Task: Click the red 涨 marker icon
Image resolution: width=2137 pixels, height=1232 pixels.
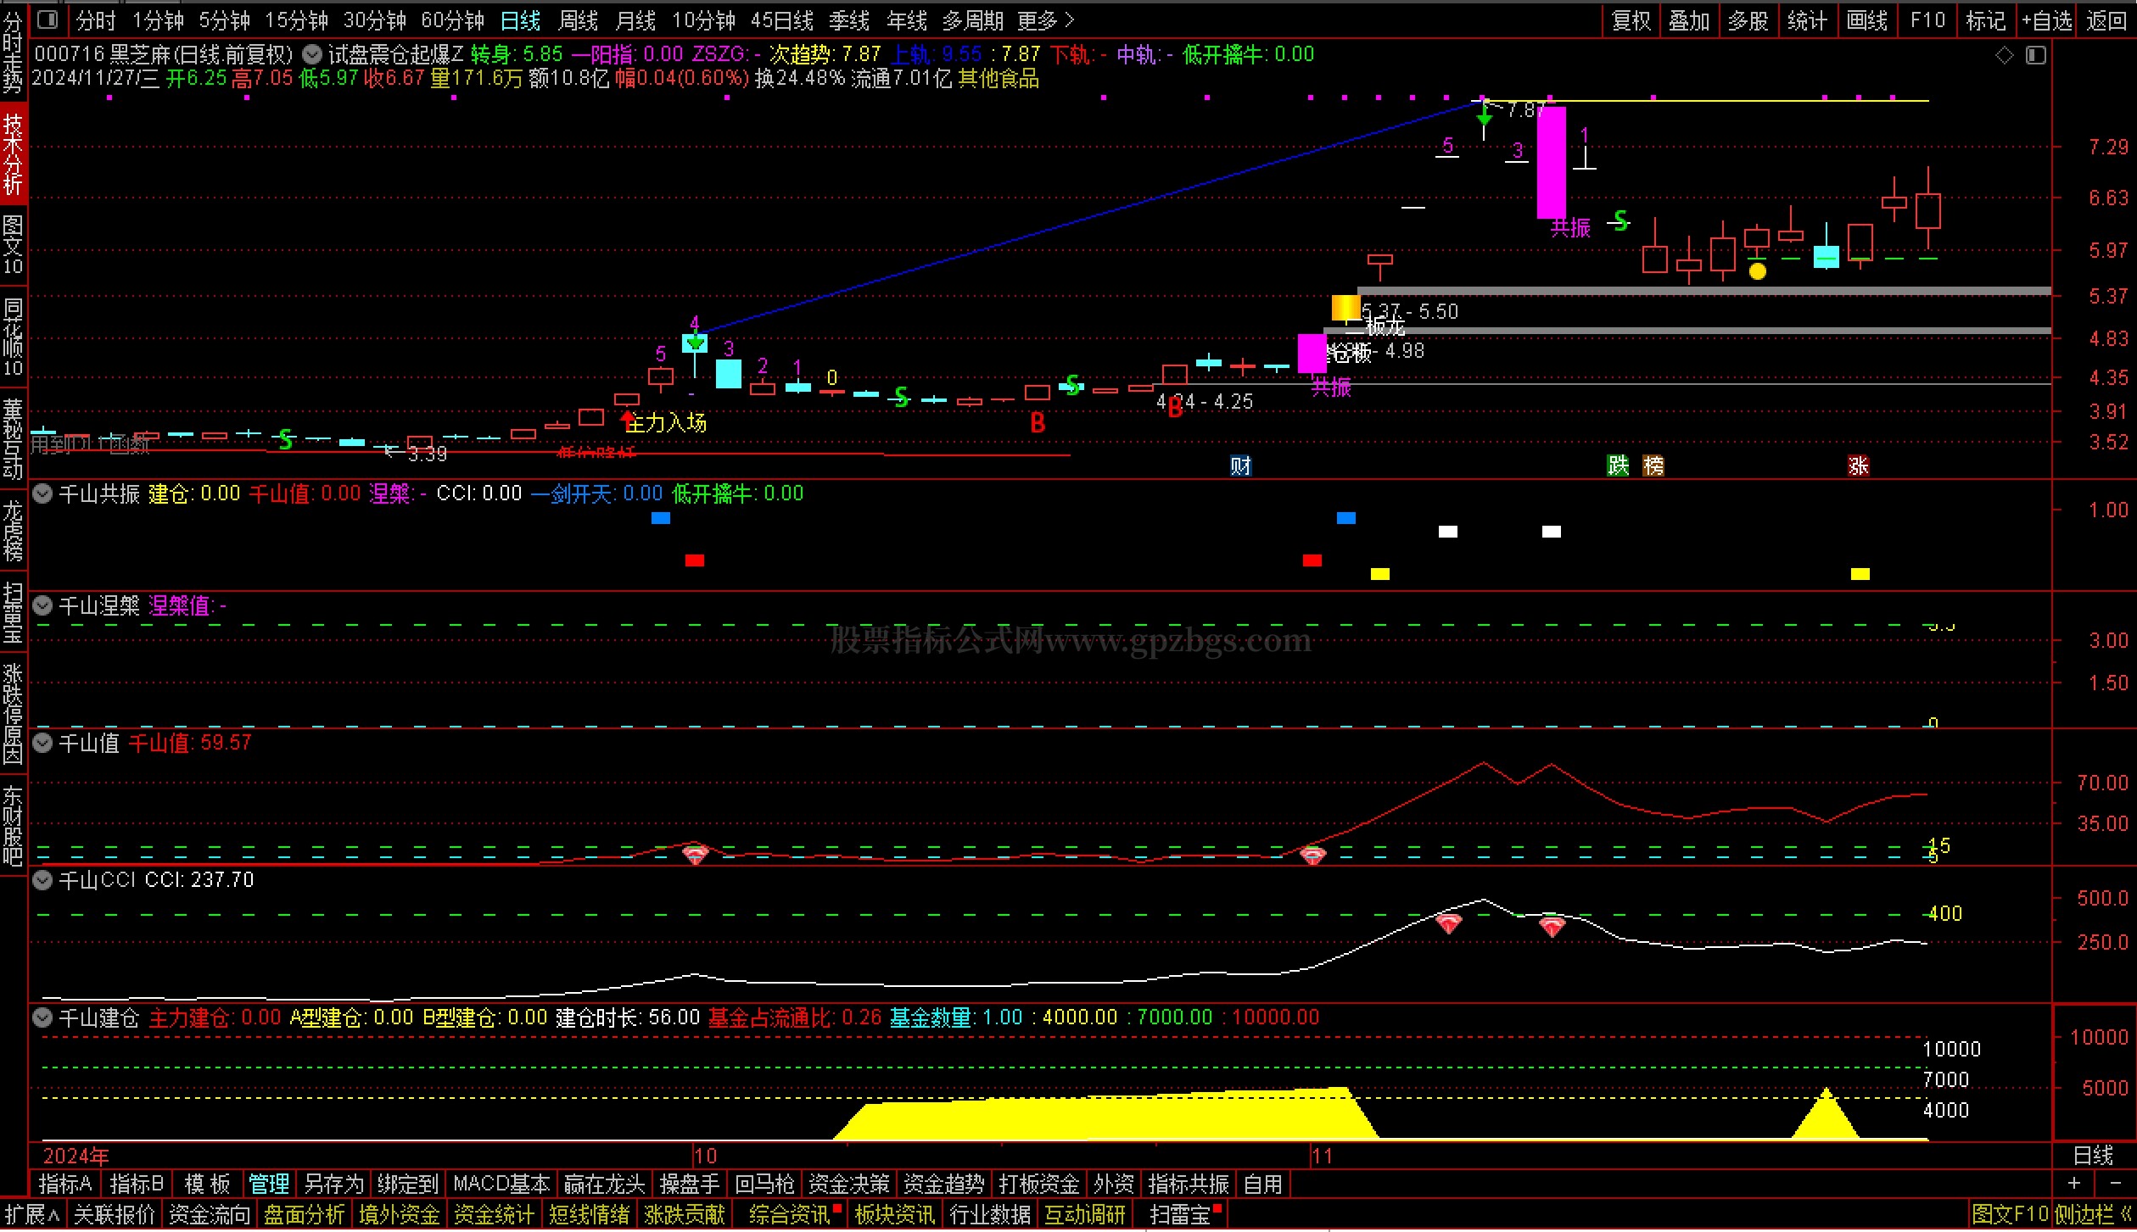Action: [1859, 465]
